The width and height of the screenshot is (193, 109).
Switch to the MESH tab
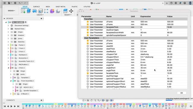tap(48, 7)
